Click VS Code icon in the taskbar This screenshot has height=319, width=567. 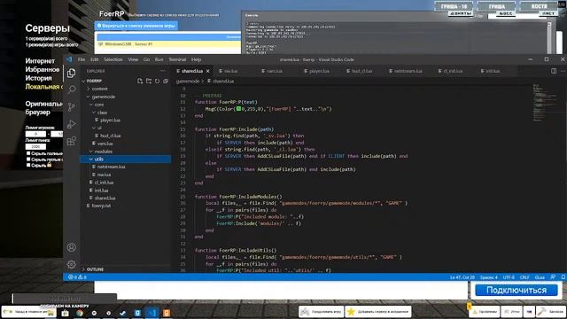click(151, 313)
